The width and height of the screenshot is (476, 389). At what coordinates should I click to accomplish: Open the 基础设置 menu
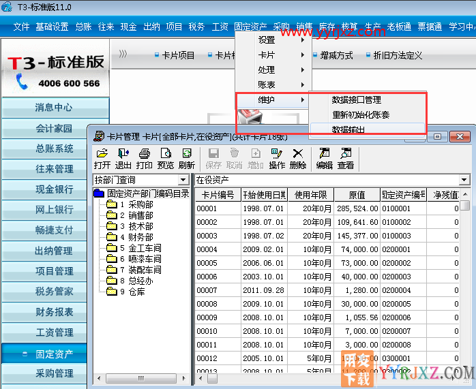tap(52, 27)
